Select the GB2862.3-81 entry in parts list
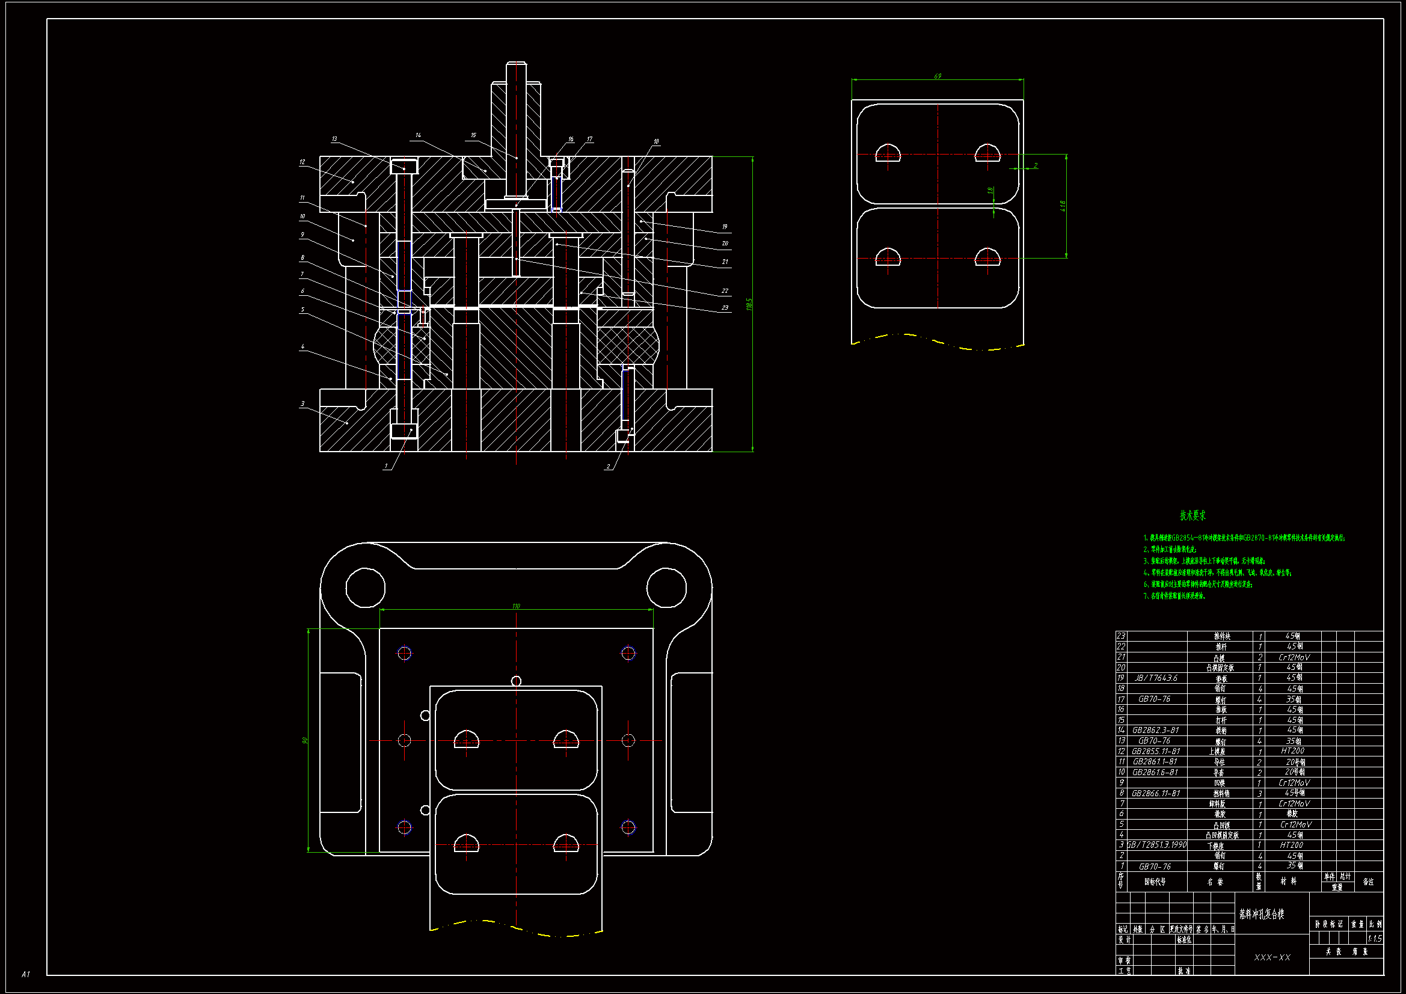Viewport: 1406px width, 994px height. (x=1155, y=730)
